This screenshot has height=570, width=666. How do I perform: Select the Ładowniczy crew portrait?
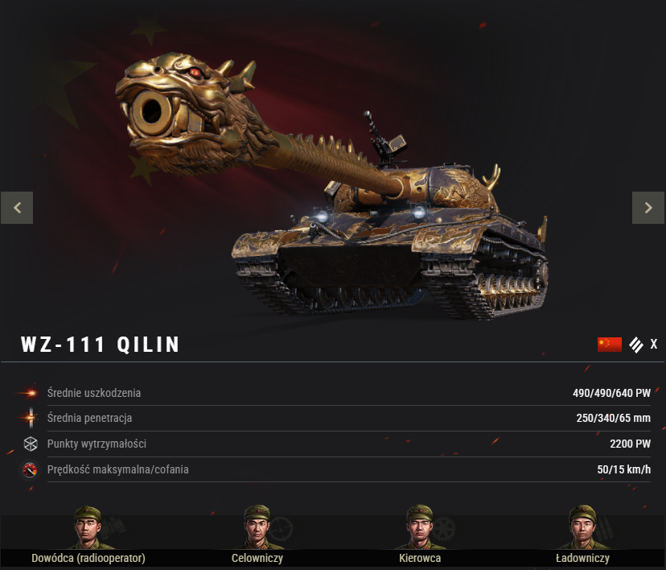pyautogui.click(x=582, y=527)
